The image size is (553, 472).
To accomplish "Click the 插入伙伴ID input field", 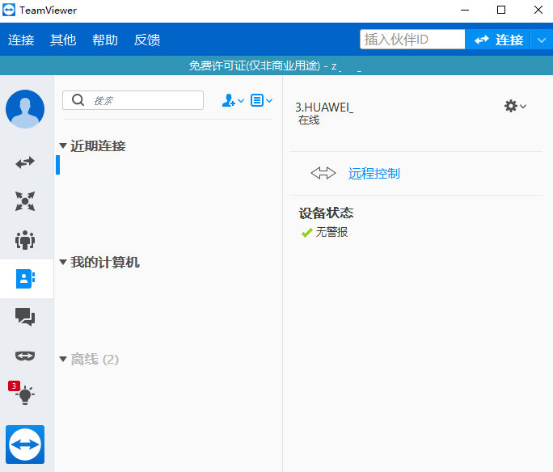I will pyautogui.click(x=412, y=40).
